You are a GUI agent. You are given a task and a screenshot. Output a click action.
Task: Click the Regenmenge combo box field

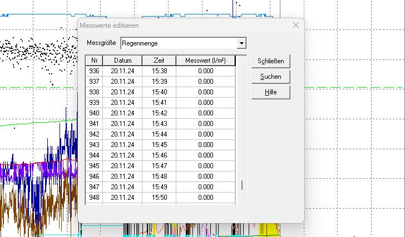pos(178,43)
